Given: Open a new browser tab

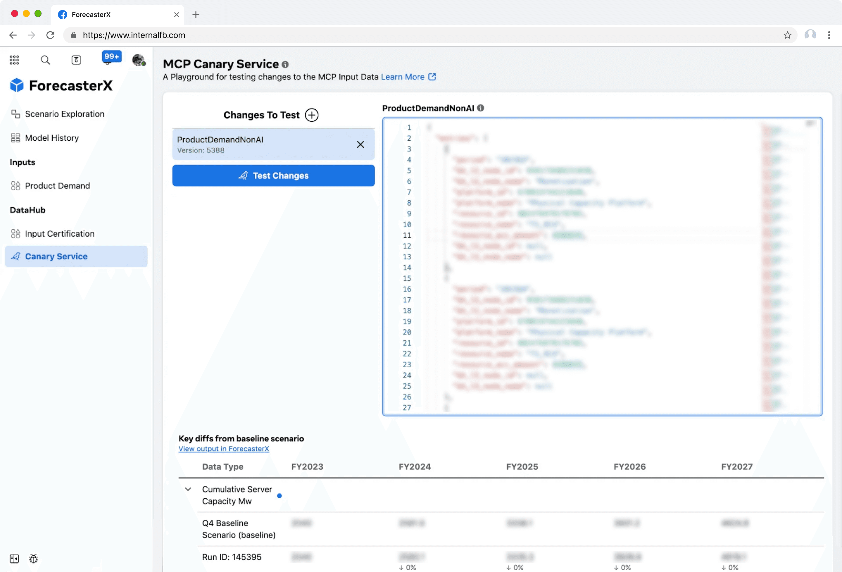Looking at the screenshot, I should point(196,15).
